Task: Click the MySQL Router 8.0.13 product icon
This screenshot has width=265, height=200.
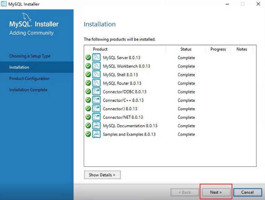Action: [x=96, y=83]
